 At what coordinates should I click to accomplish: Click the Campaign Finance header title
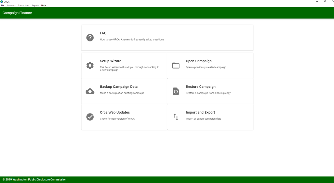coord(17,13)
